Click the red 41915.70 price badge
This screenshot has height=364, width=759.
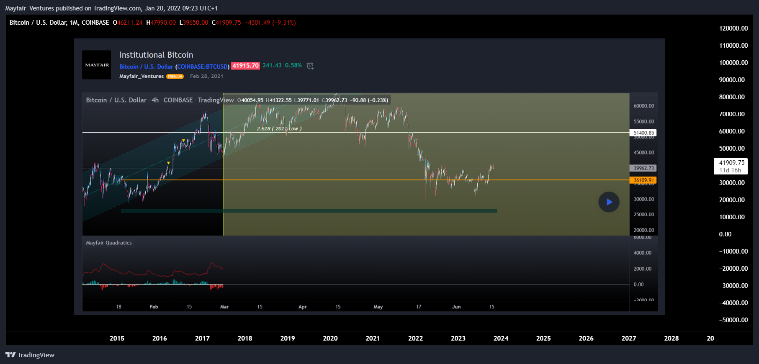pyautogui.click(x=245, y=66)
